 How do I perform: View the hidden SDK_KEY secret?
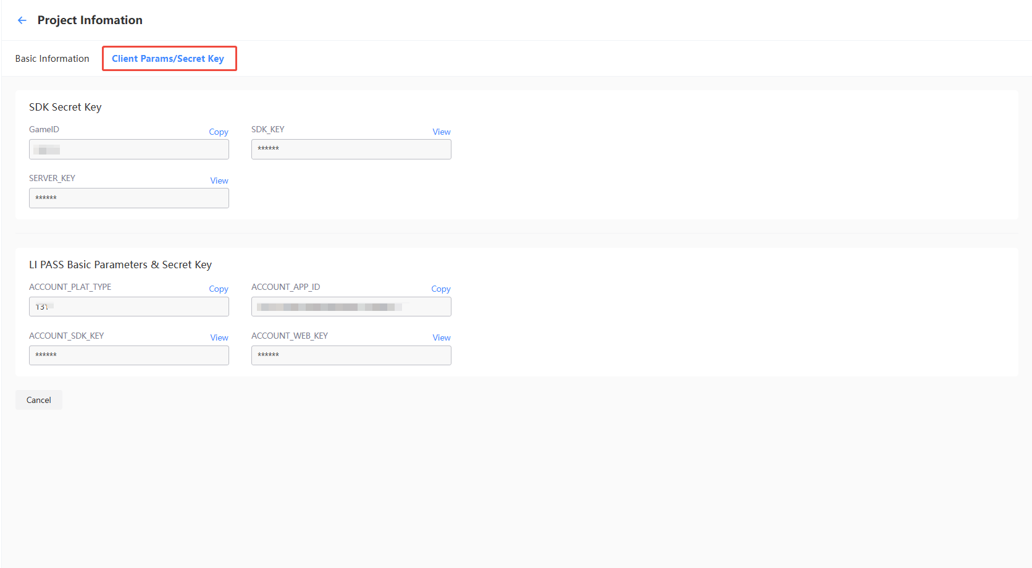click(441, 132)
